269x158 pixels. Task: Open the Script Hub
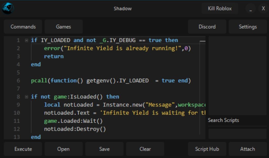point(207,149)
